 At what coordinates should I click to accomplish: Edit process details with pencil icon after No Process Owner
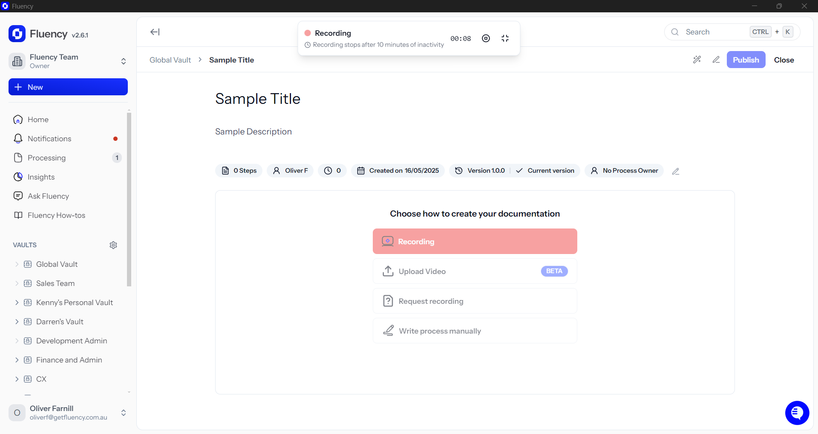pos(676,171)
